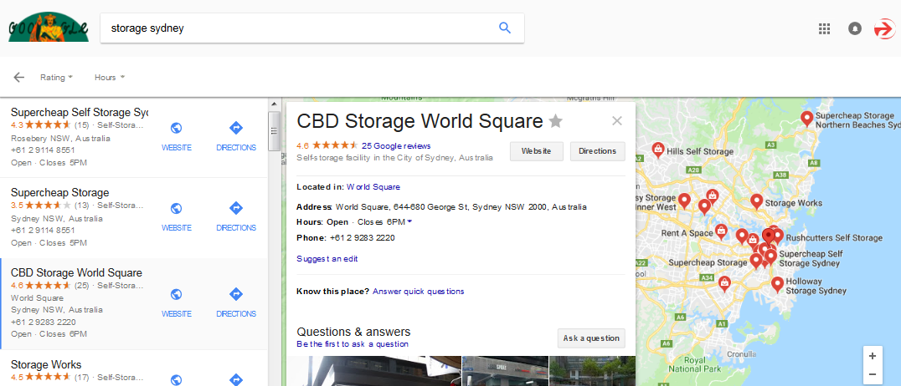Close the CBD Storage details panel
Image resolution: width=901 pixels, height=386 pixels.
[x=617, y=121]
